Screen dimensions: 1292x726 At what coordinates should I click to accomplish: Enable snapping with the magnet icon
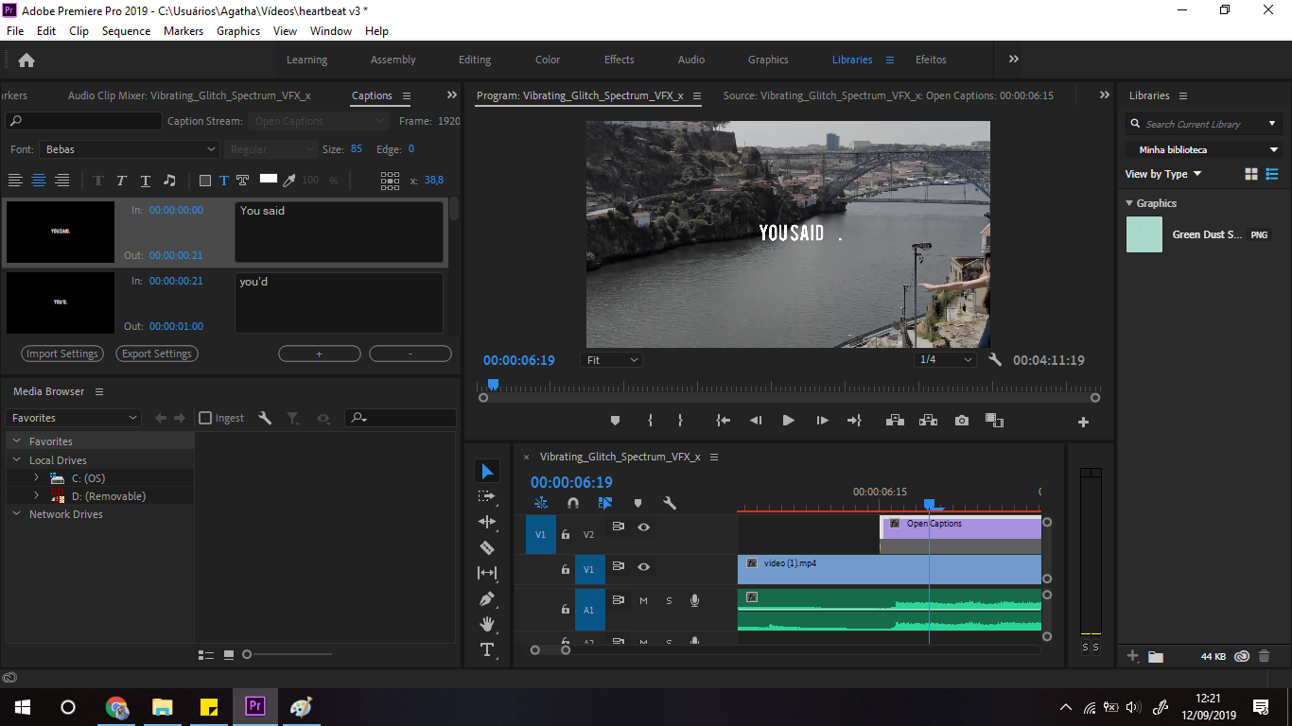[x=572, y=503]
